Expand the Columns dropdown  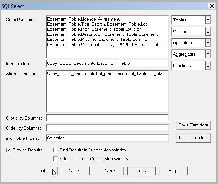pyautogui.click(x=208, y=31)
